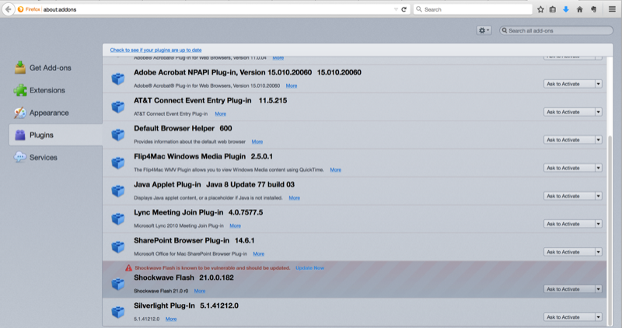
Task: Select the 'Flip4Mac Windows Media Plugin' title
Action: coord(190,156)
